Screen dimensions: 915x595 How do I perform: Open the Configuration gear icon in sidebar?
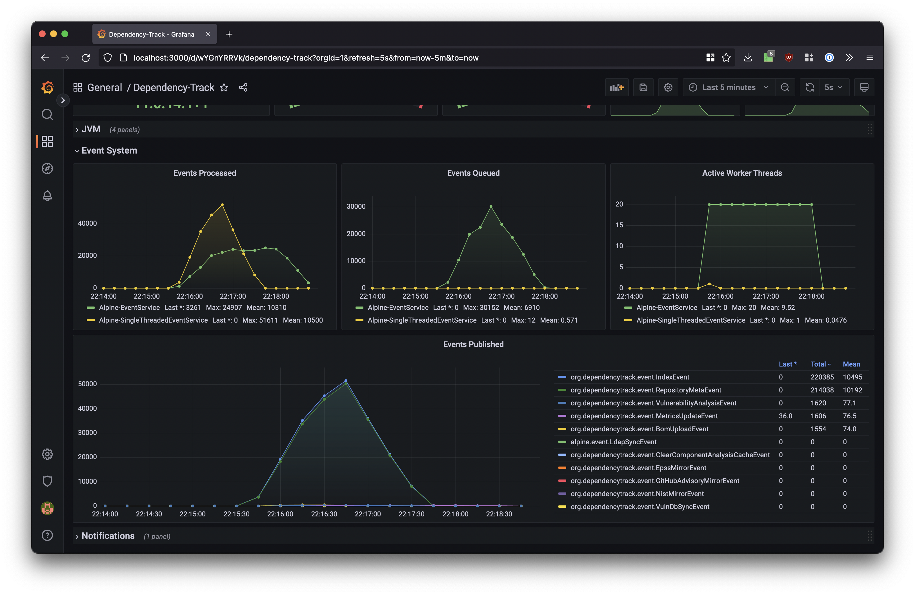[47, 454]
